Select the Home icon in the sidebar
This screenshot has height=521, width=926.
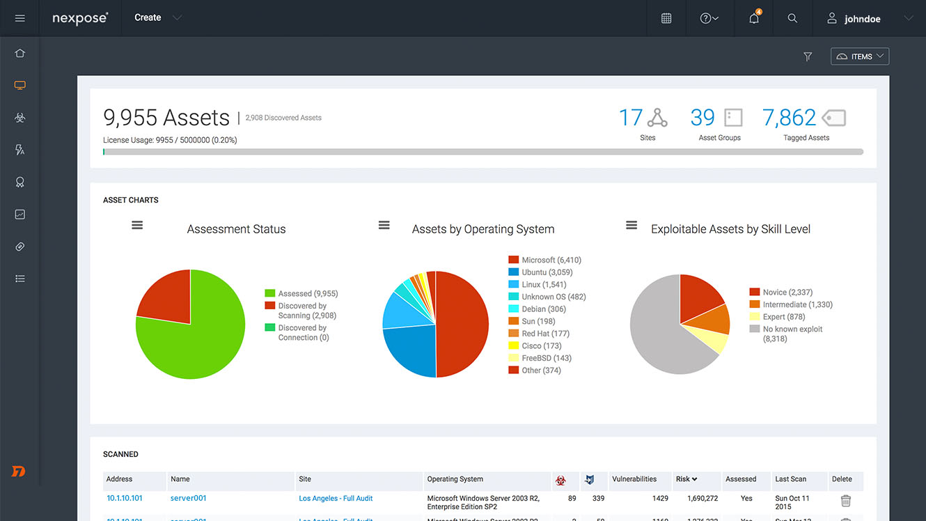point(19,52)
